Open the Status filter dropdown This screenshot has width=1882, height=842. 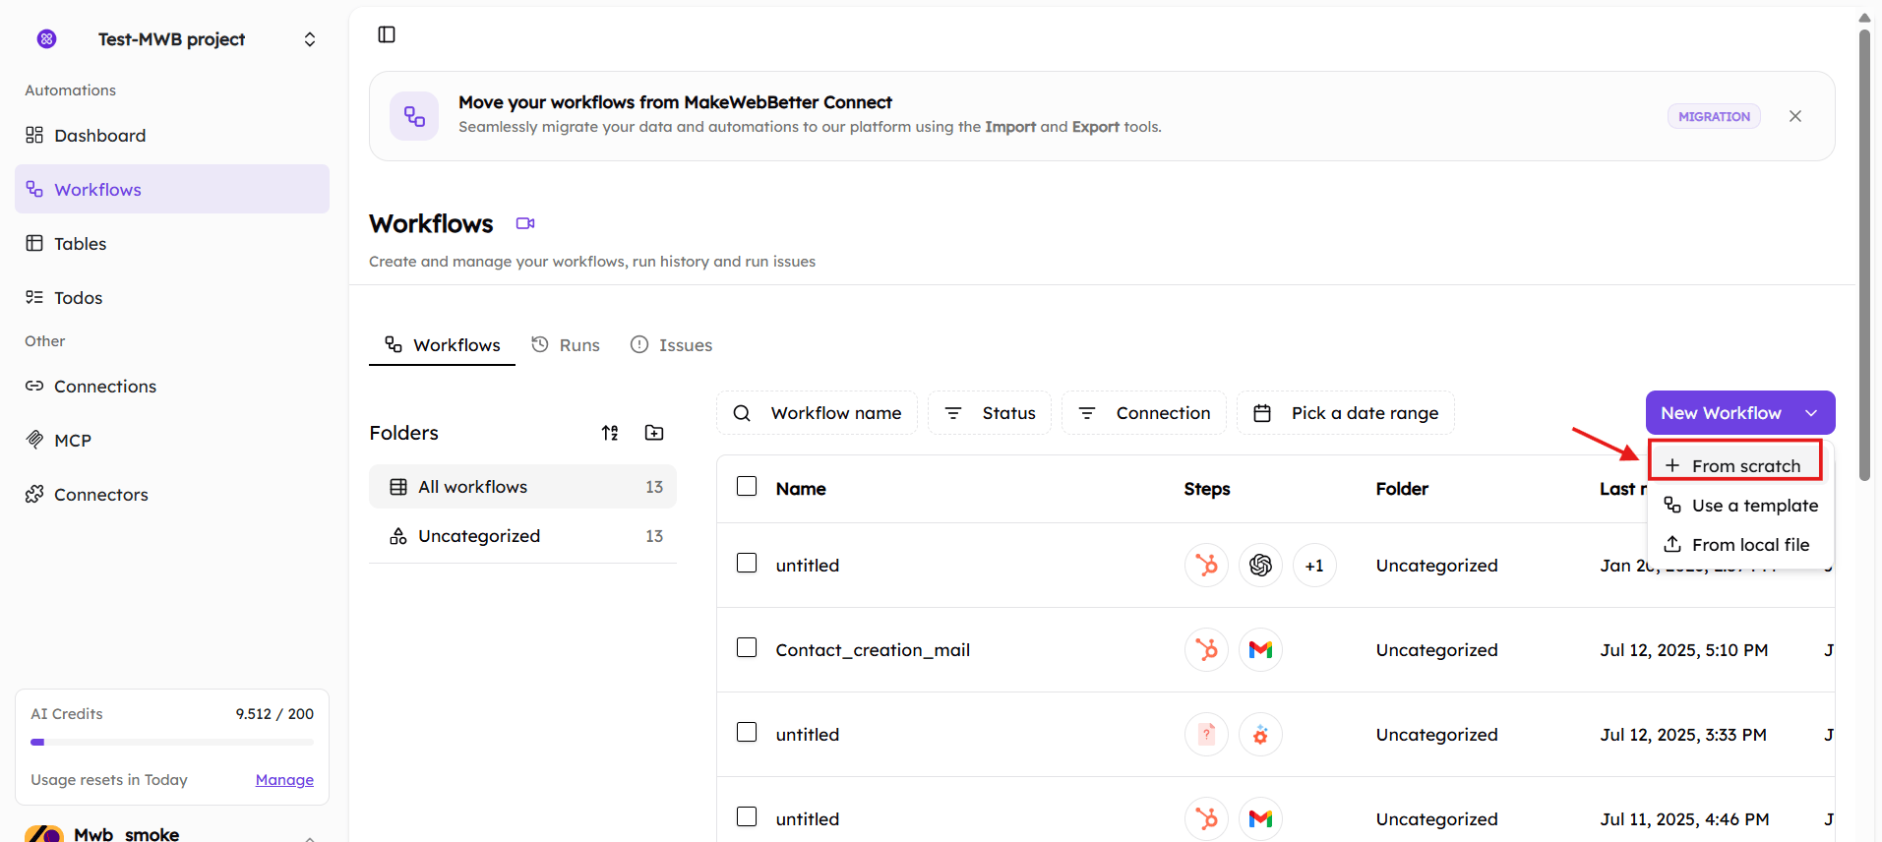coord(990,413)
